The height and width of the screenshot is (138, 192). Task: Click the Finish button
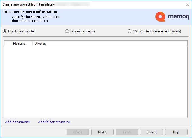(127, 132)
